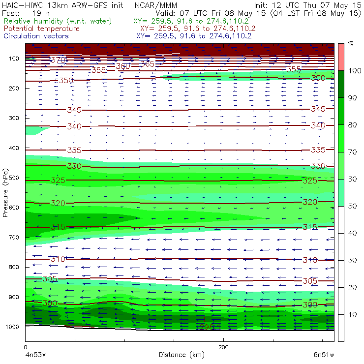The width and height of the screenshot is (364, 364).
Task: Click the 900 hPa pressure axis label
Action: [x=14, y=297]
